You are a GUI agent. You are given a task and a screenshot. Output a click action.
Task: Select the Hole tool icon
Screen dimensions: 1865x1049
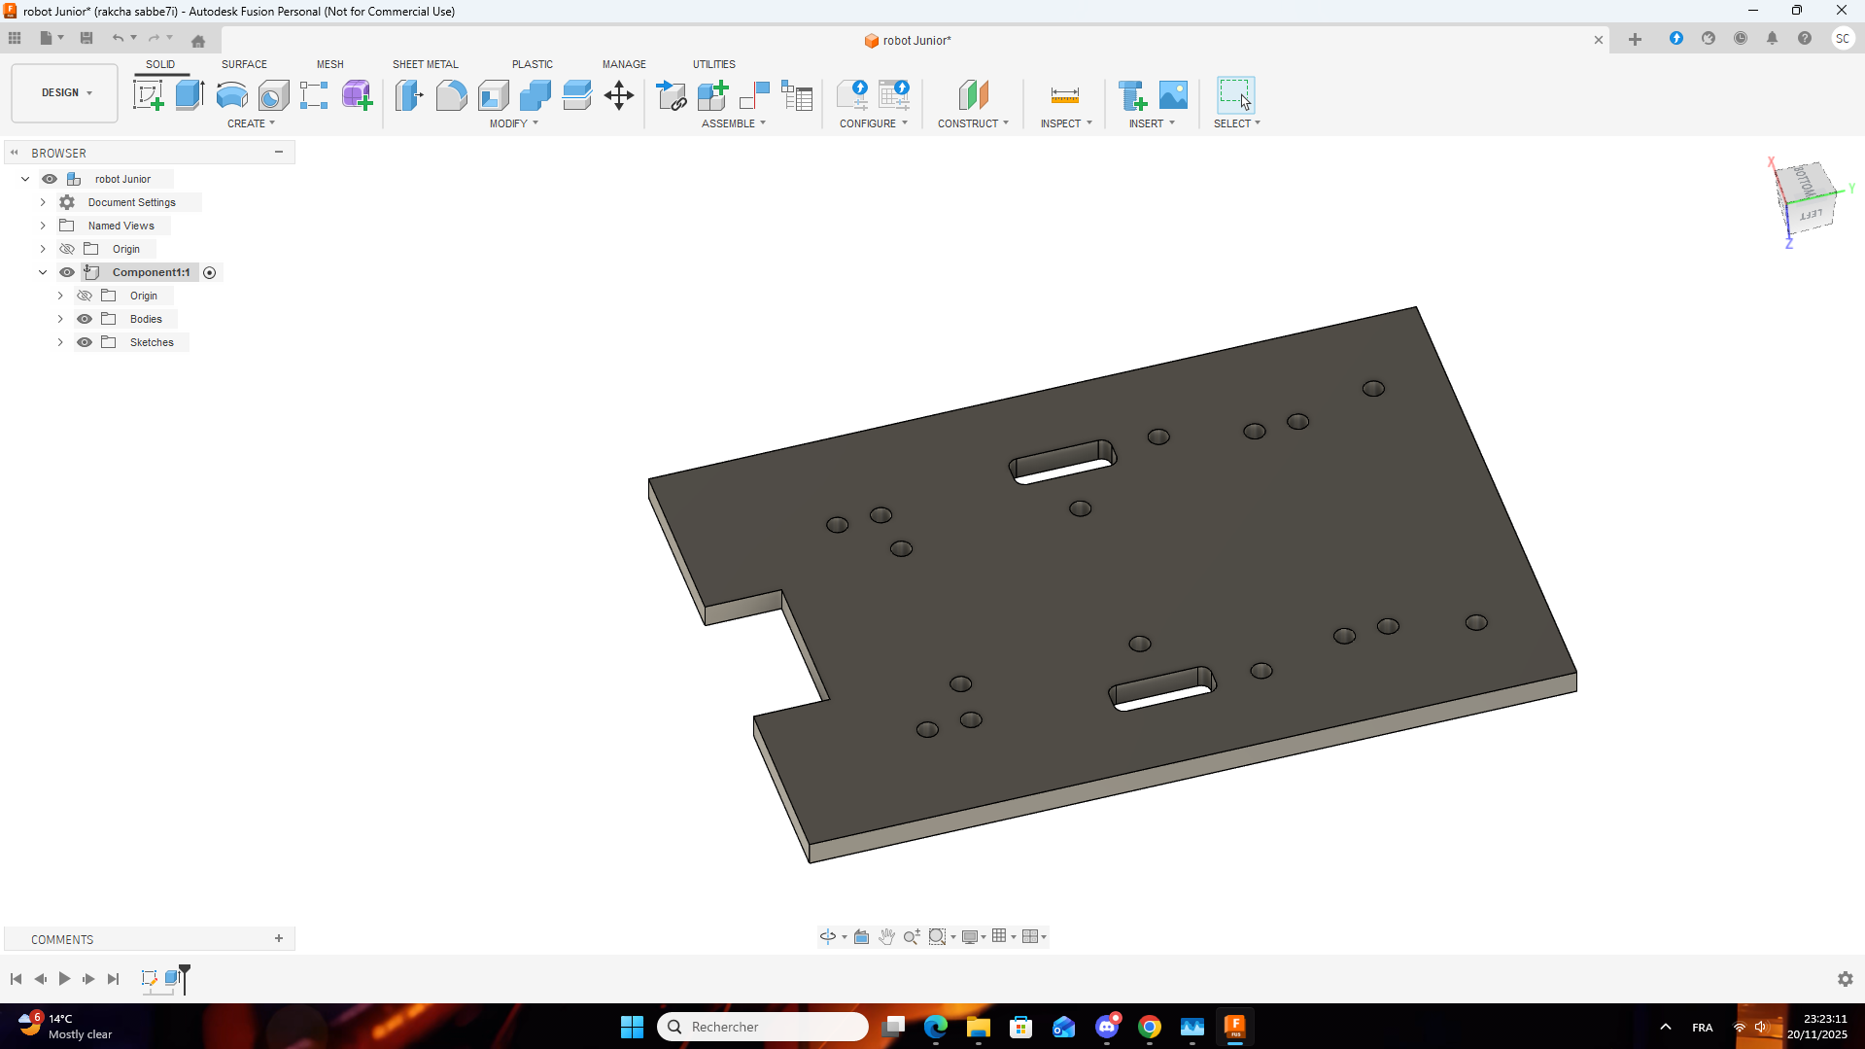pos(273,95)
